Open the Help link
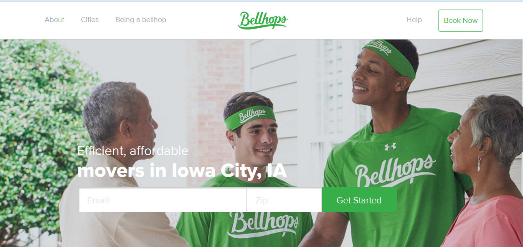 [414, 20]
